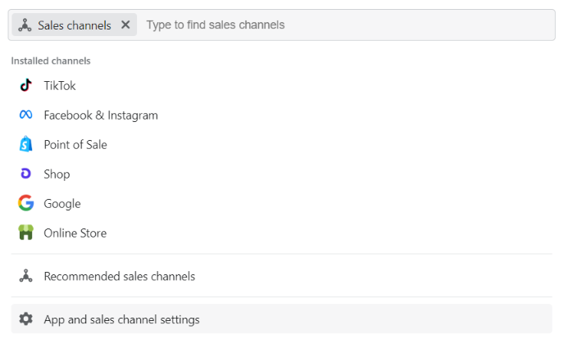Click the Recommended sales channels node icon
The width and height of the screenshot is (564, 339).
tap(26, 277)
